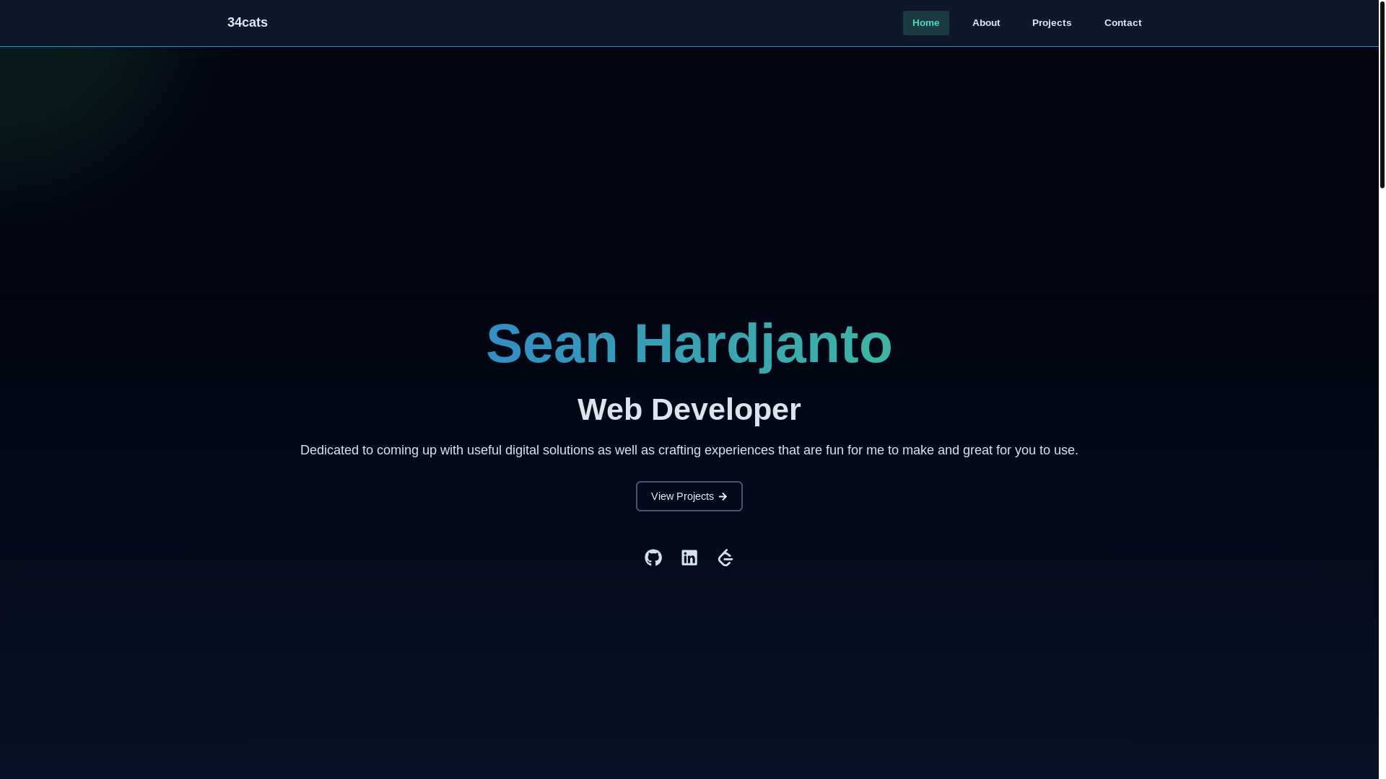
Task: Open the About nav item
Action: click(986, 23)
